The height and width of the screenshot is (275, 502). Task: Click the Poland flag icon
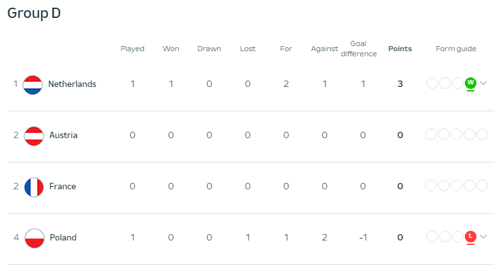point(35,239)
